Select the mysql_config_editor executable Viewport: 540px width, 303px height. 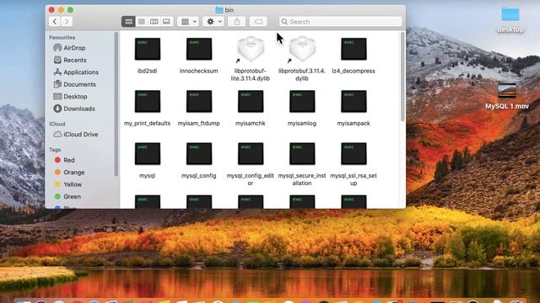[x=251, y=153]
